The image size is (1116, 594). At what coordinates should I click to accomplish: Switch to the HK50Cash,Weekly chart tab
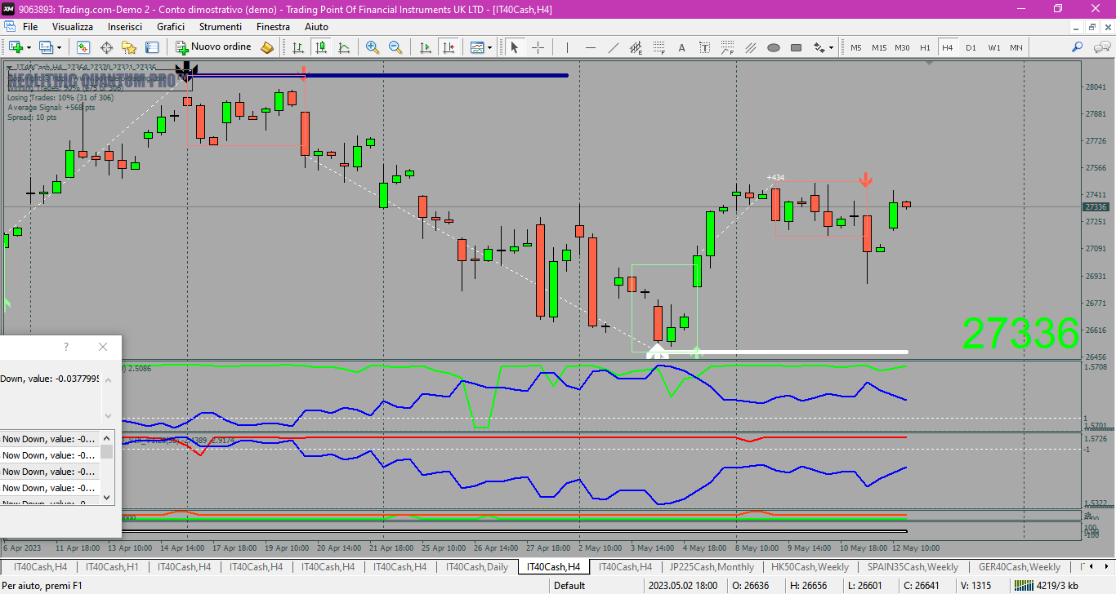(x=810, y=567)
